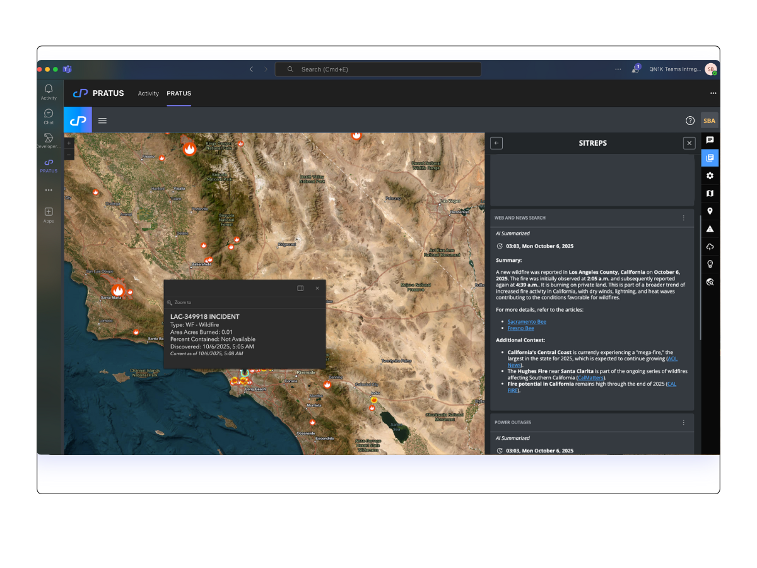This screenshot has width=757, height=568.
Task: Select the location pin icon
Action: [x=710, y=211]
